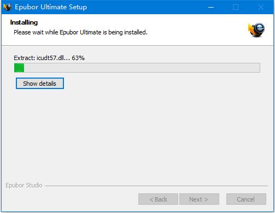This screenshot has height=213, width=275.
Task: Click the greyed-out Next button
Action: coord(199,199)
